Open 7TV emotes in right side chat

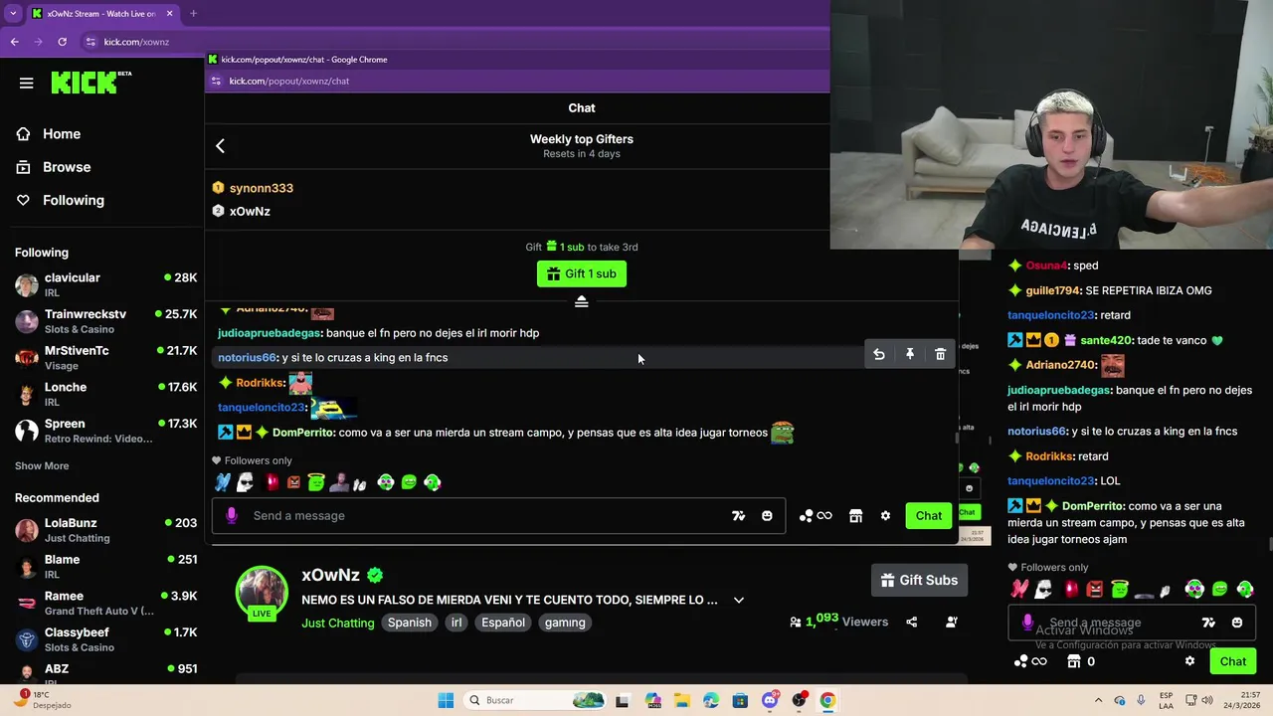pos(1208,623)
